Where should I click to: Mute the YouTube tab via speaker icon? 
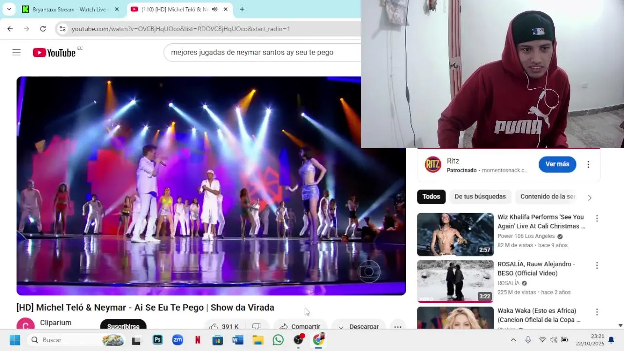pyautogui.click(x=214, y=9)
